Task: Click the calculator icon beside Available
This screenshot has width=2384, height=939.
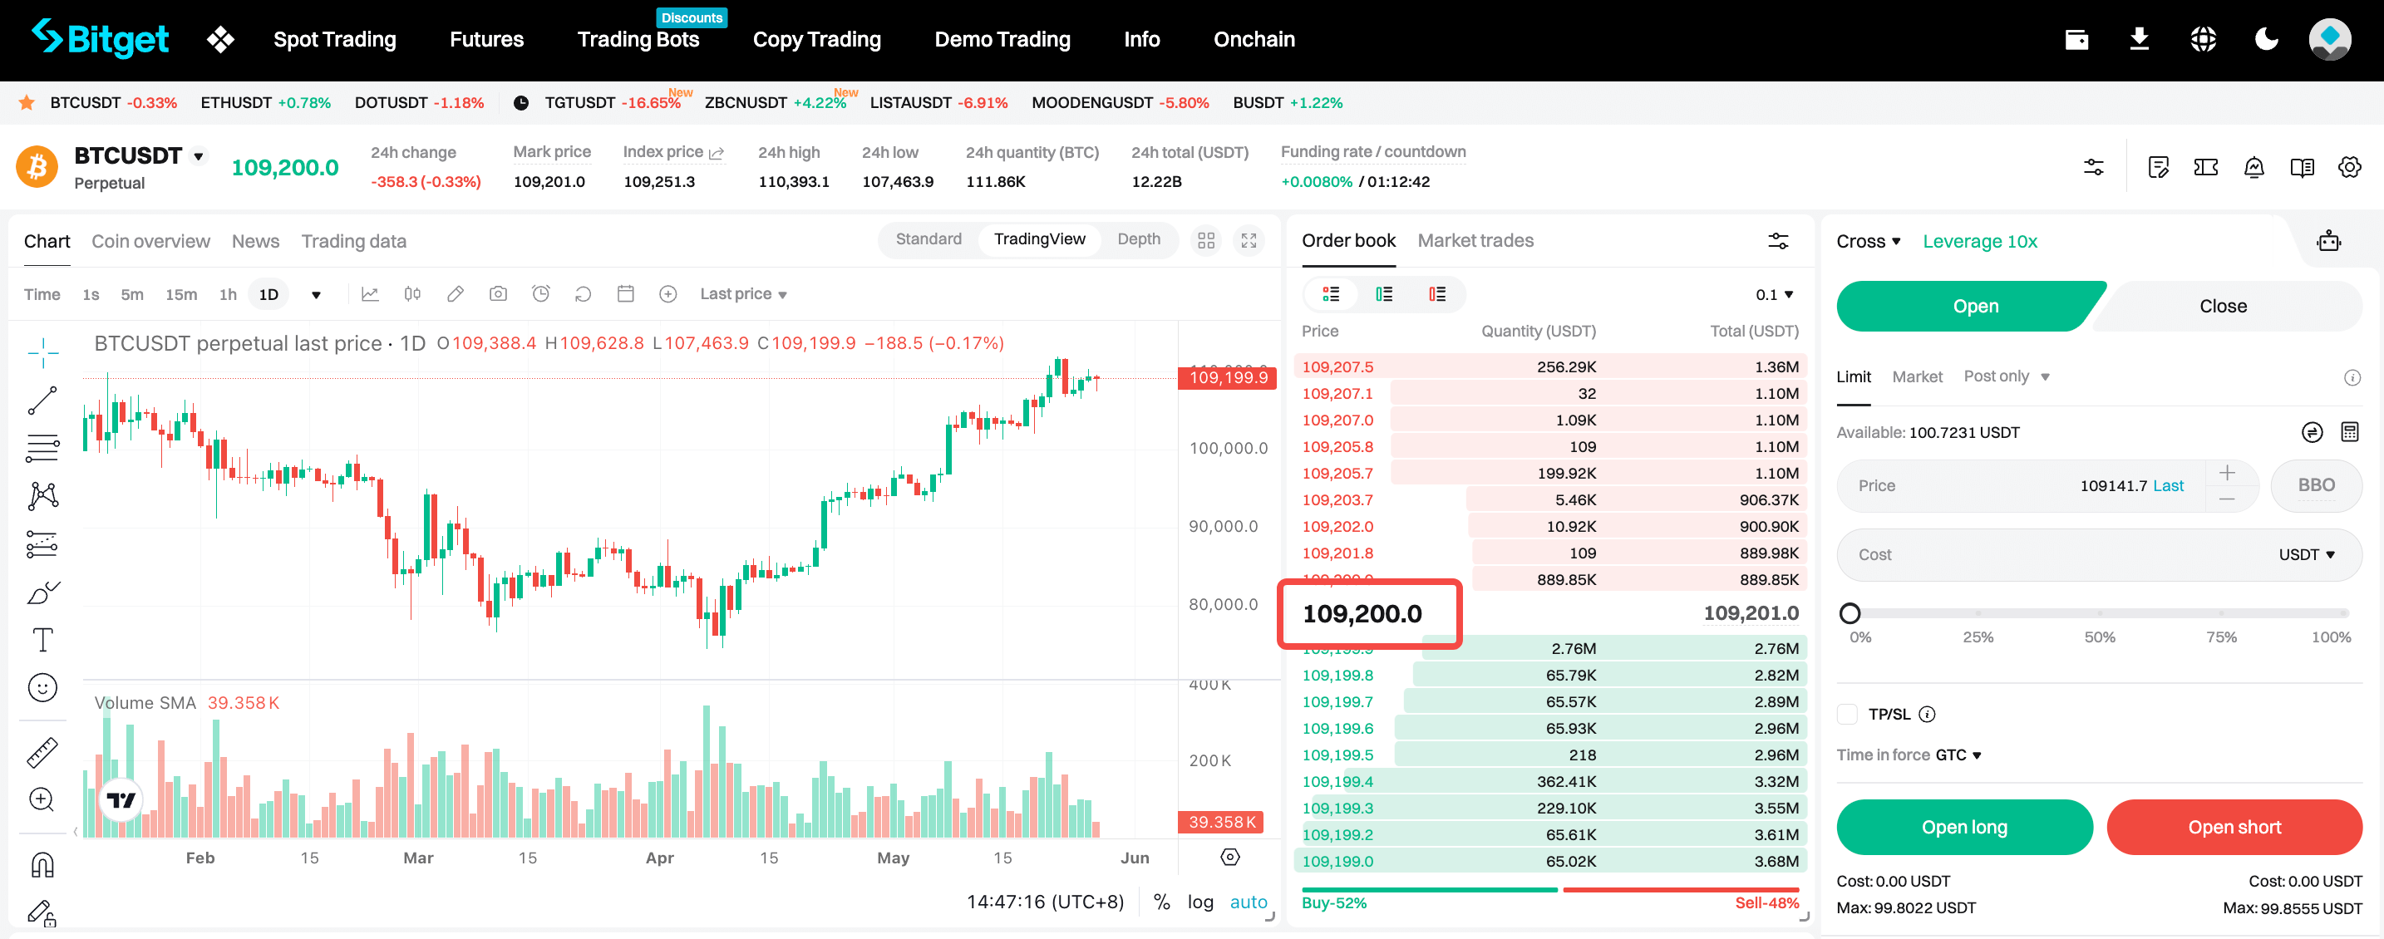Action: pos(2349,432)
